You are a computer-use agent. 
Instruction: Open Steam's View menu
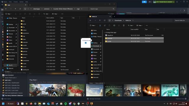click(10, 2)
